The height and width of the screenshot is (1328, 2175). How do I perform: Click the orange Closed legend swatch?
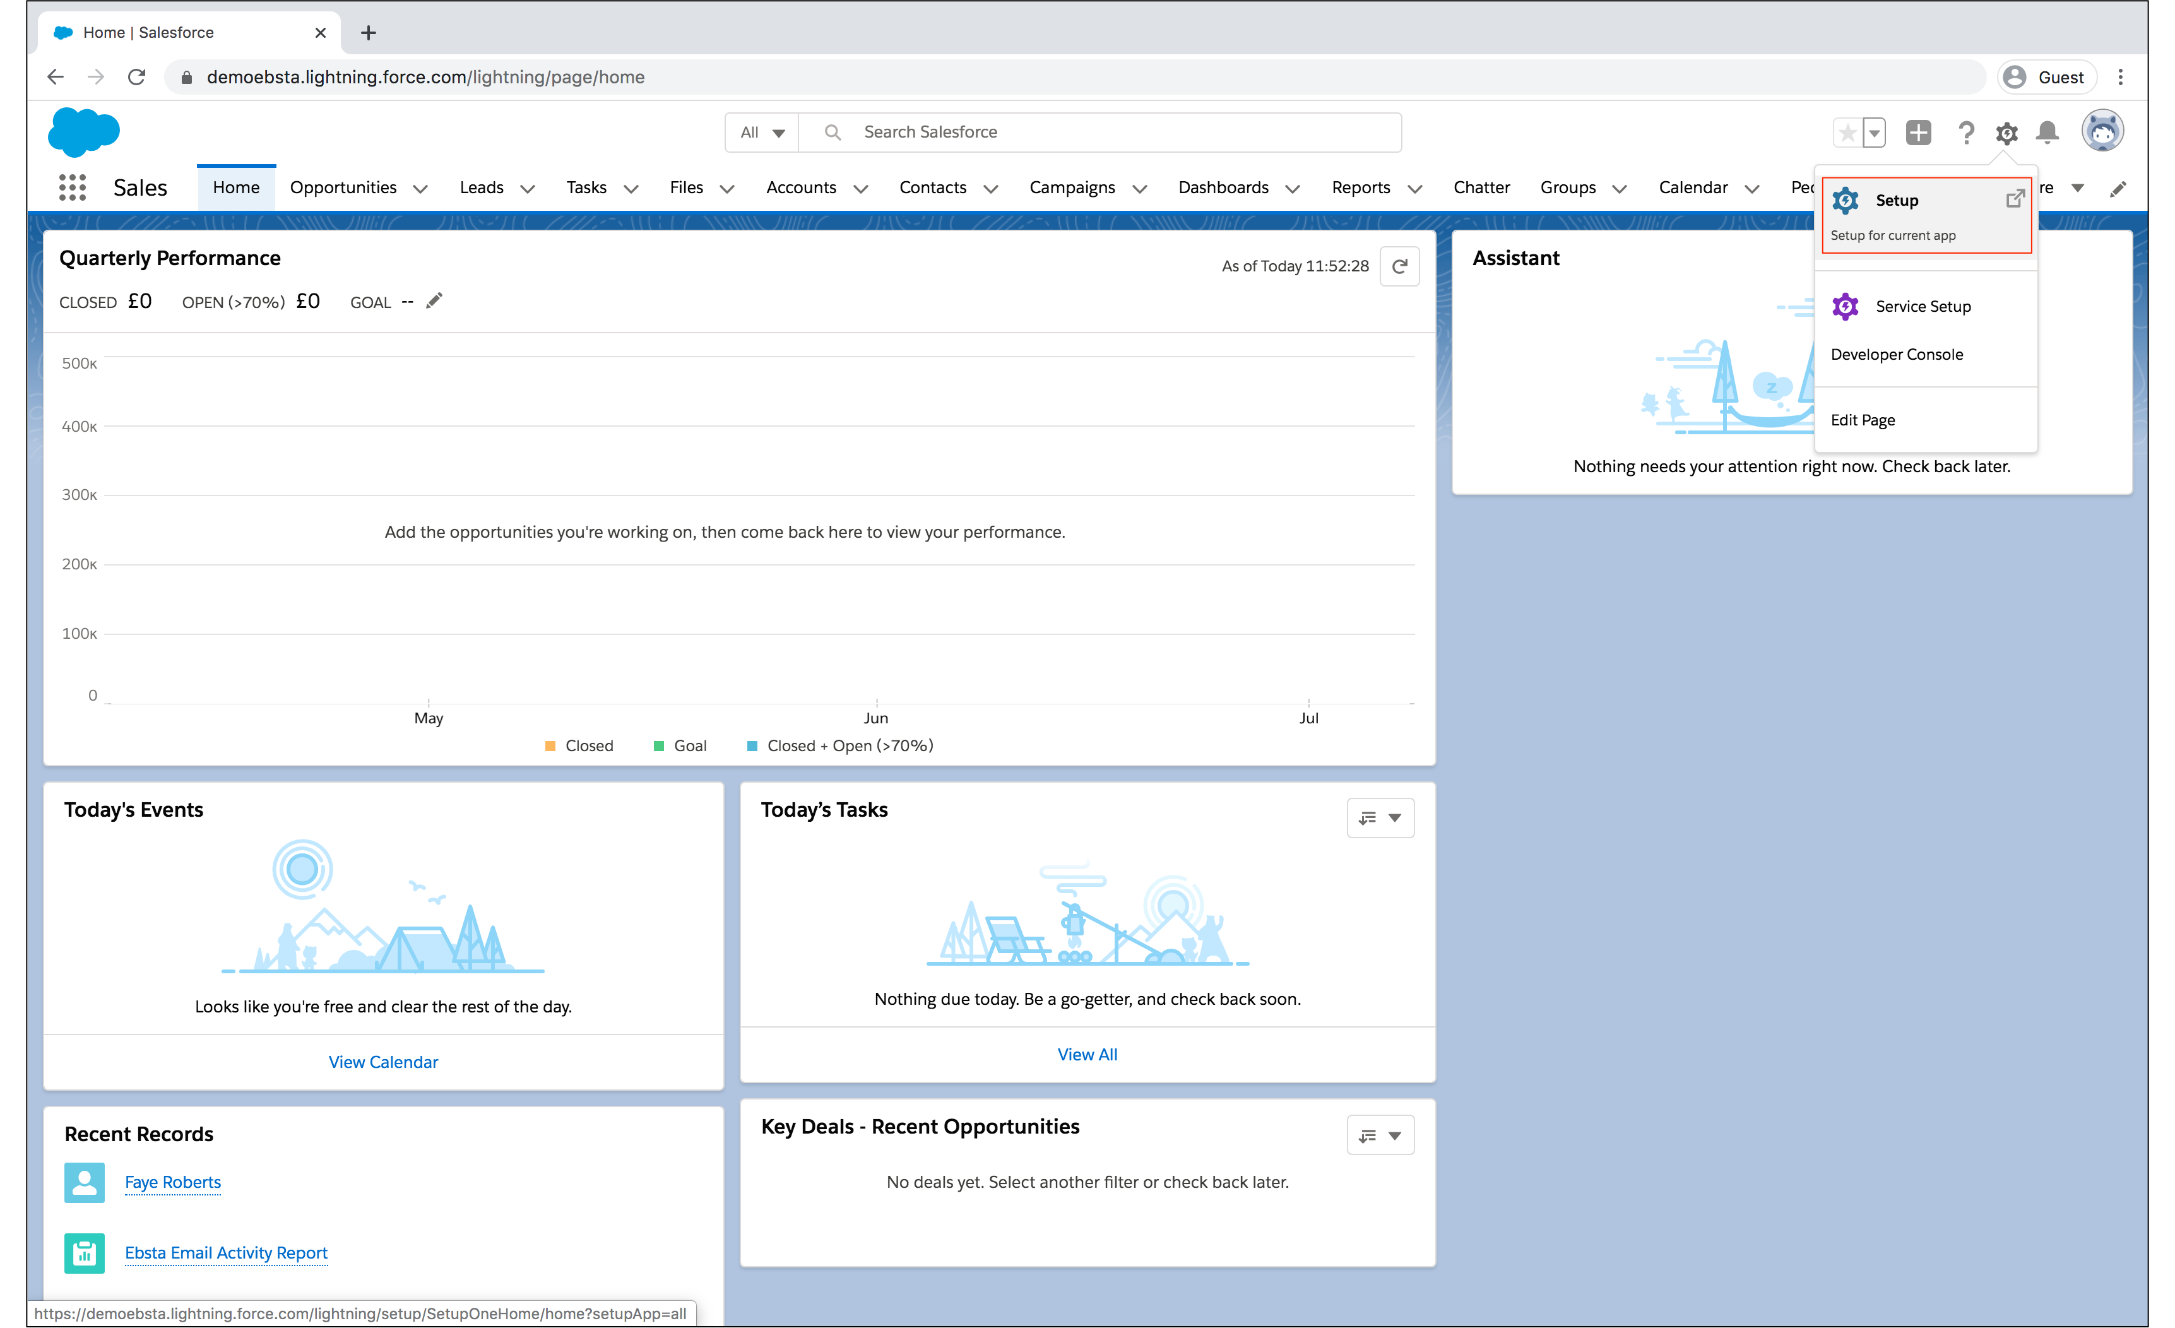(550, 746)
